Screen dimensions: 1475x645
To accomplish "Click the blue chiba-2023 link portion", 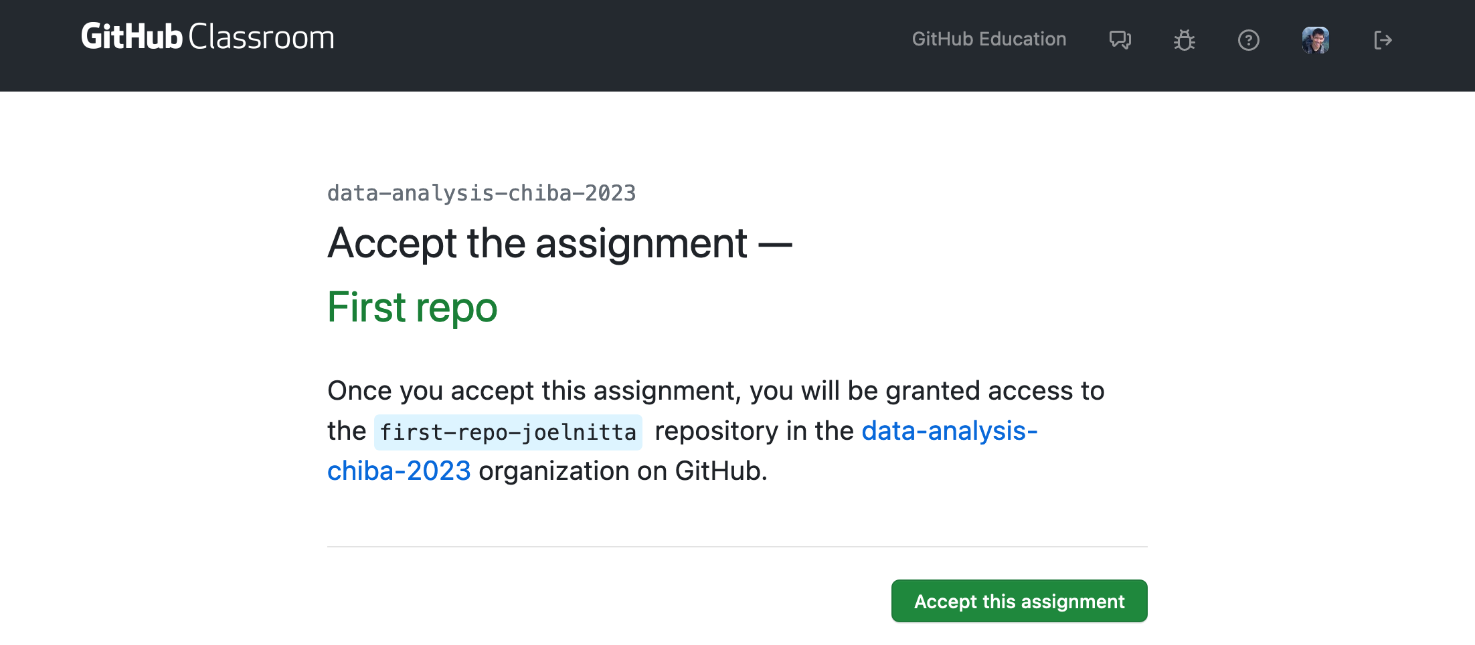I will click(399, 471).
